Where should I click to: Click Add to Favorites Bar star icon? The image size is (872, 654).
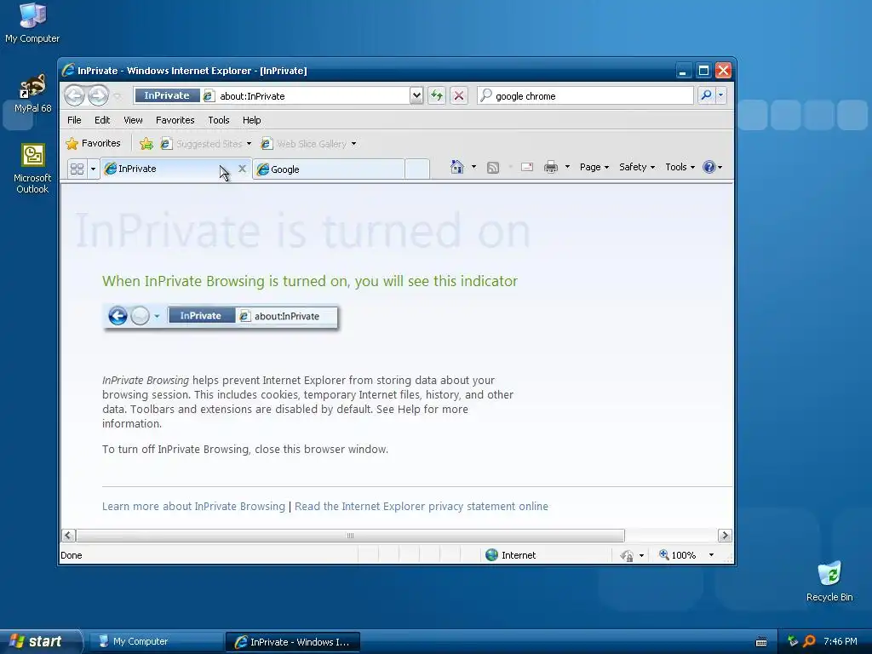tap(146, 144)
